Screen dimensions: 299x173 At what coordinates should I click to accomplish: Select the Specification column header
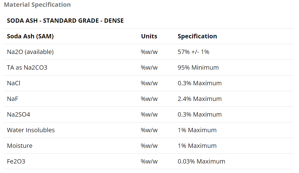(197, 36)
